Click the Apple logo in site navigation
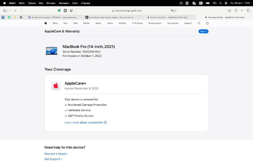Screen dimensions: 253x164 46,23
